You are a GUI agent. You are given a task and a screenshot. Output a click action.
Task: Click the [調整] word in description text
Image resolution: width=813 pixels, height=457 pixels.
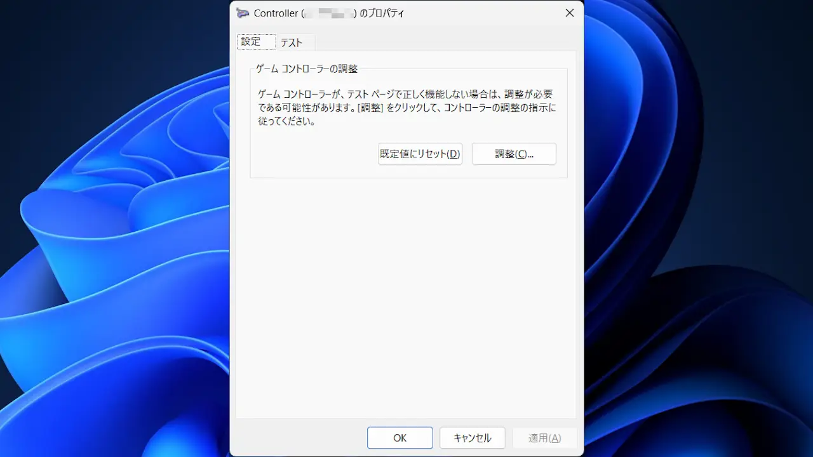[x=371, y=108]
